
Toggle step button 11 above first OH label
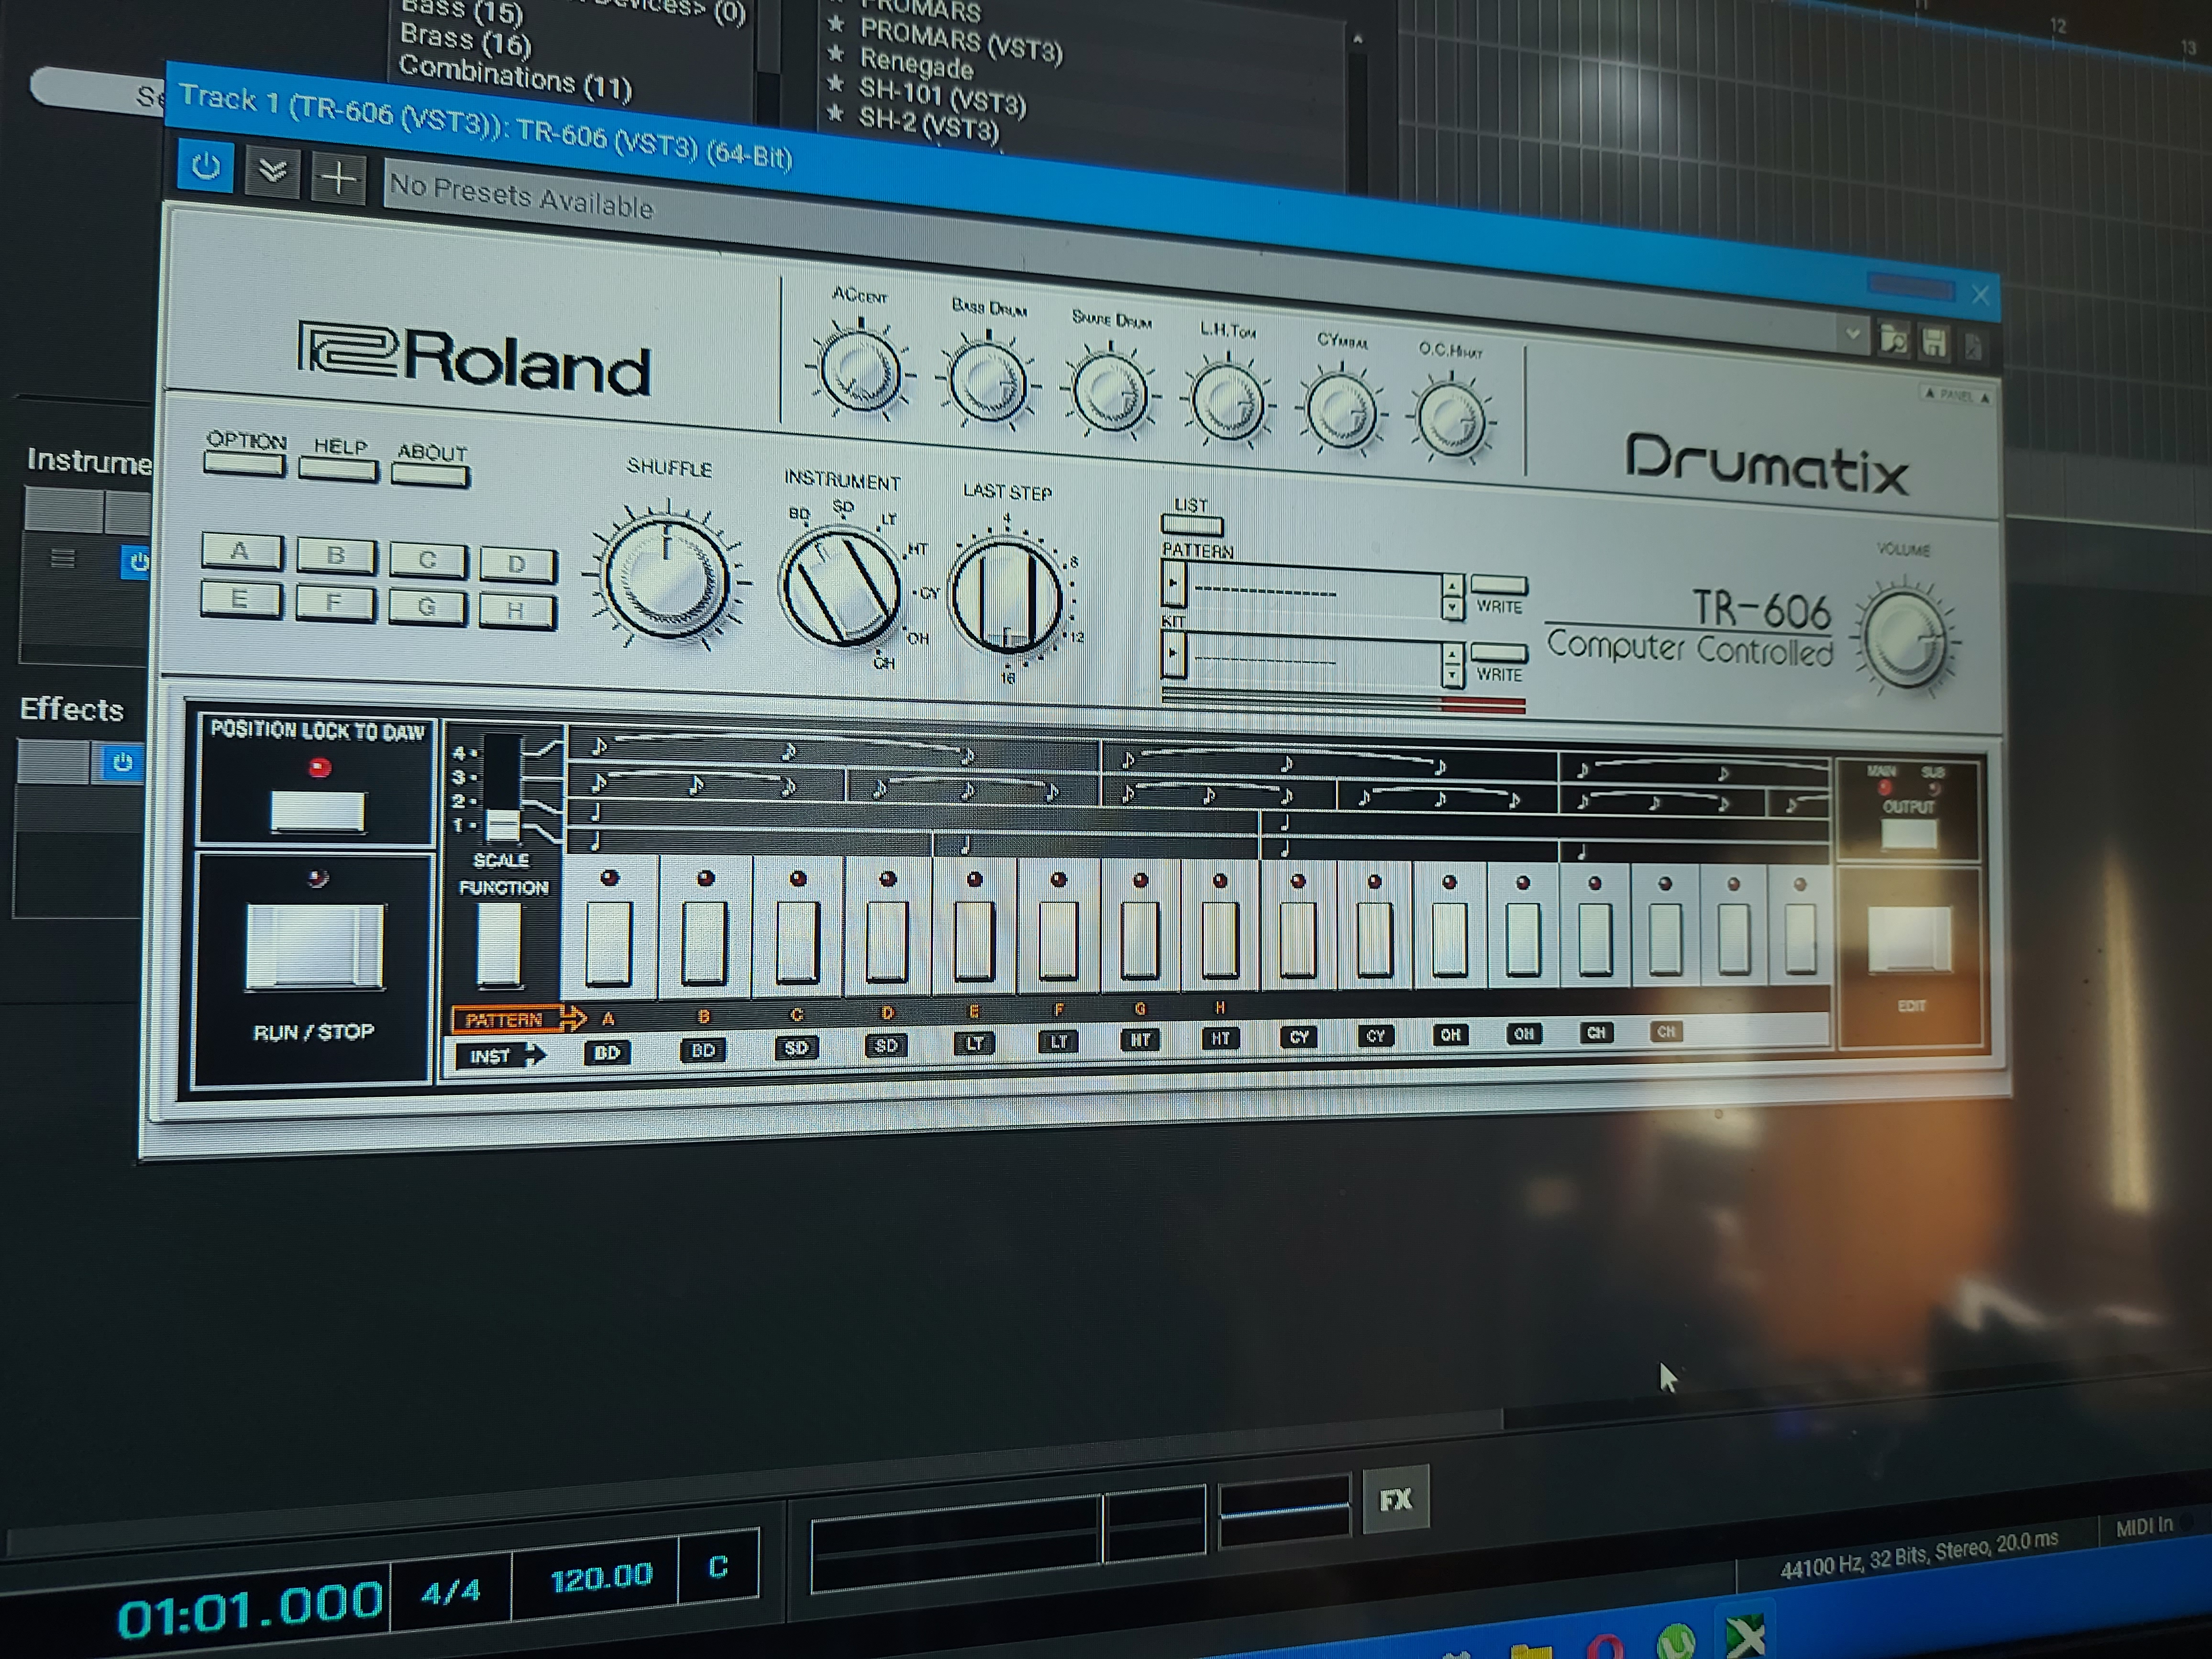pos(1449,940)
